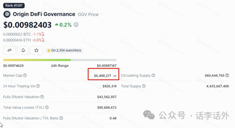
Task: Select the $0.00982403 price text
Action: (27, 25)
